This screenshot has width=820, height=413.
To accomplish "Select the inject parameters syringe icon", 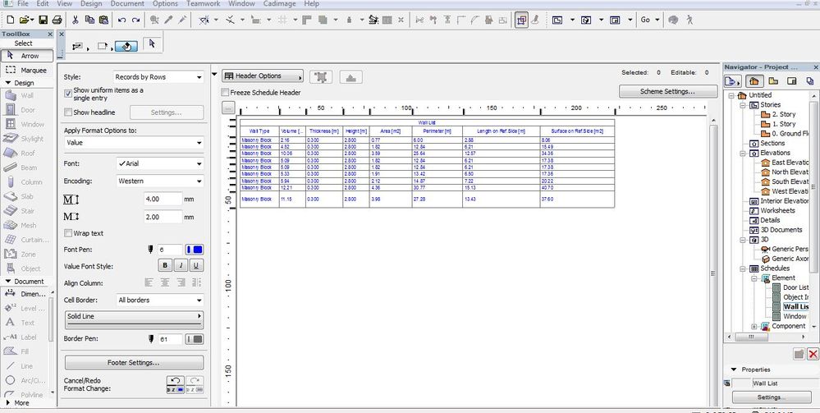I will [x=182, y=20].
